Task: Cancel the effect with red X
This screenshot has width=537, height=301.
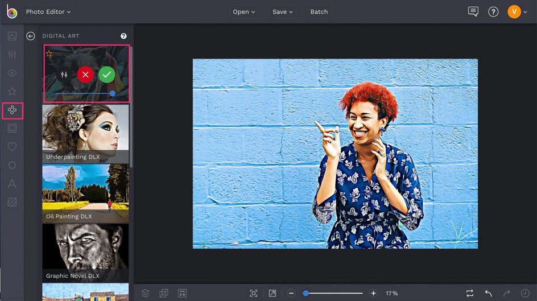Action: [85, 75]
